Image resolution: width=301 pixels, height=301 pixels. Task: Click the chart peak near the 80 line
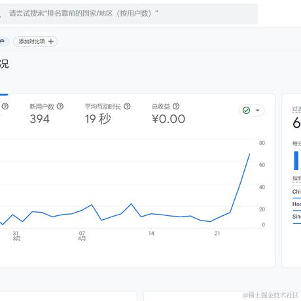(249, 154)
